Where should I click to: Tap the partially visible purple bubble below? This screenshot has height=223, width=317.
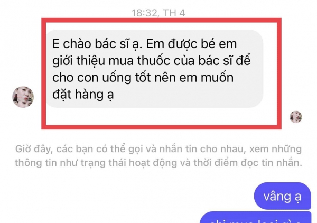(255, 218)
